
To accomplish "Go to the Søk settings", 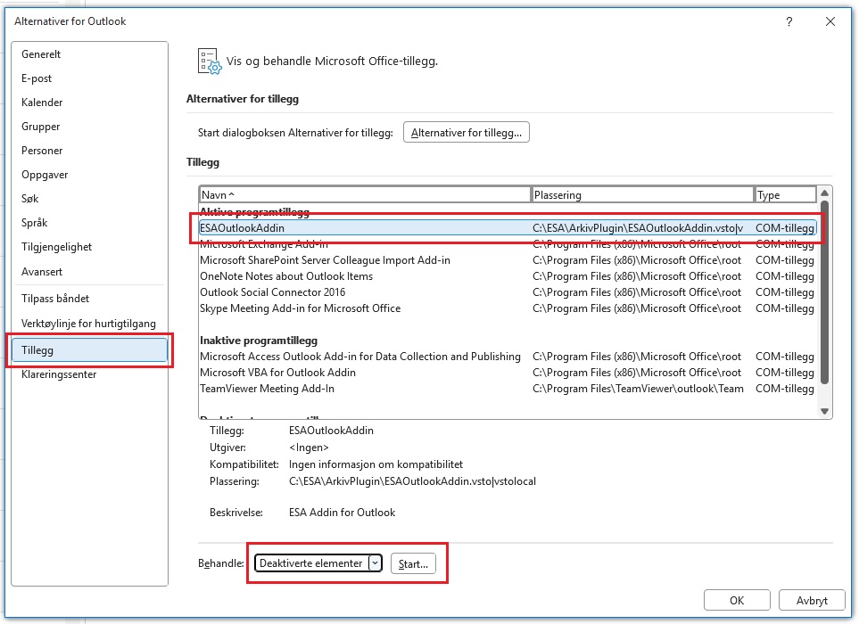I will (x=90, y=199).
